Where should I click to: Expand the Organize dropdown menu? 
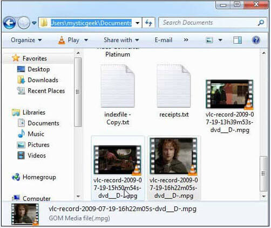pyautogui.click(x=26, y=40)
